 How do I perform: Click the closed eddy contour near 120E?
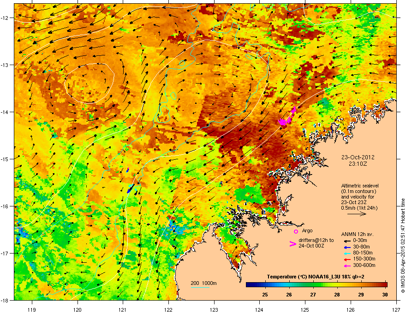pyautogui.click(x=90, y=84)
